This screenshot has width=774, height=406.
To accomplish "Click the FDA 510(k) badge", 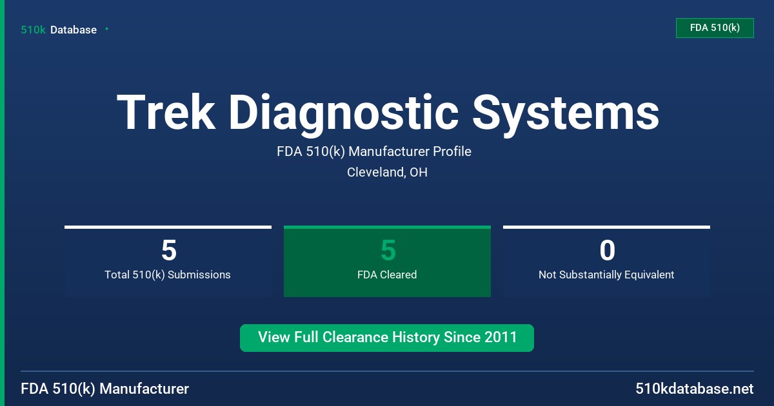I will (x=715, y=28).
